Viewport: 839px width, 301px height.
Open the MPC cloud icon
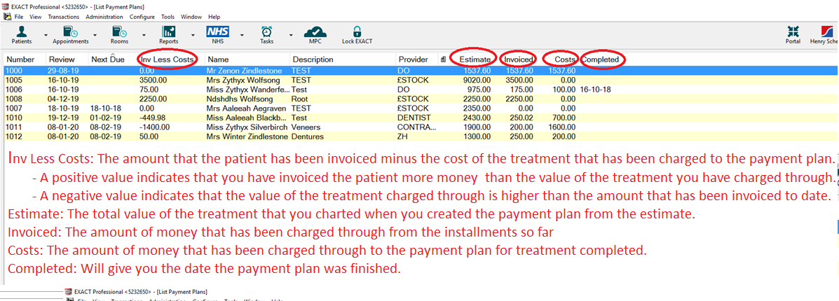(x=315, y=32)
